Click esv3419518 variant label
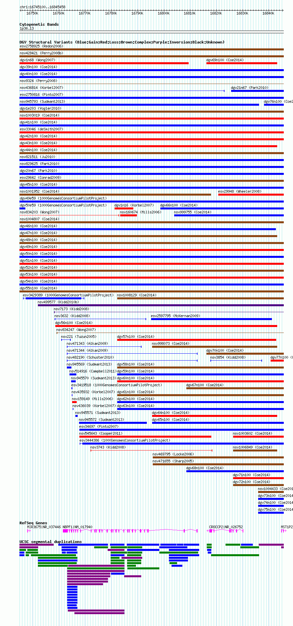The height and width of the screenshot is (626, 293). [x=117, y=385]
